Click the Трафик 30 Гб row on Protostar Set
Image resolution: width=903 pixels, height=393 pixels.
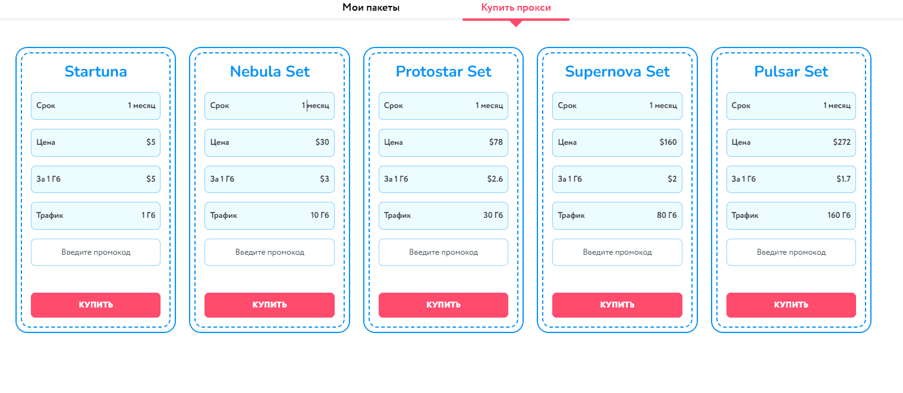coord(443,215)
